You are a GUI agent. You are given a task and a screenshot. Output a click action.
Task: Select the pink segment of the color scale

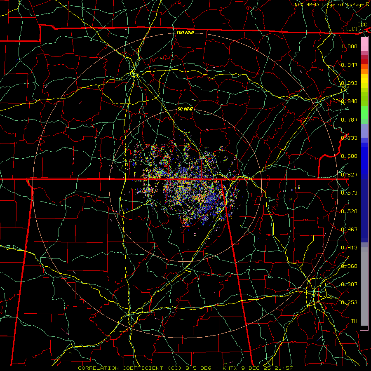pyautogui.click(x=364, y=44)
